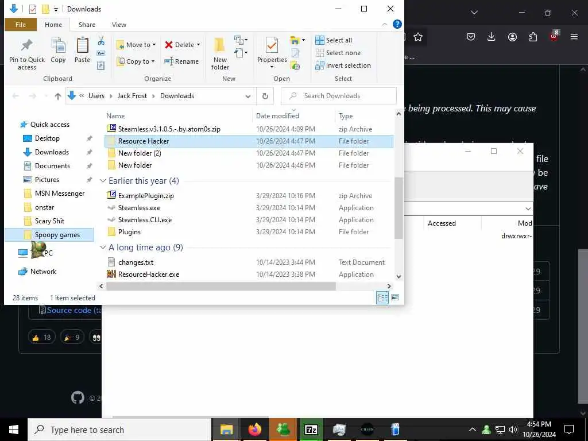Click Invert selection in the ribbon
The image size is (588, 441).
tap(343, 65)
